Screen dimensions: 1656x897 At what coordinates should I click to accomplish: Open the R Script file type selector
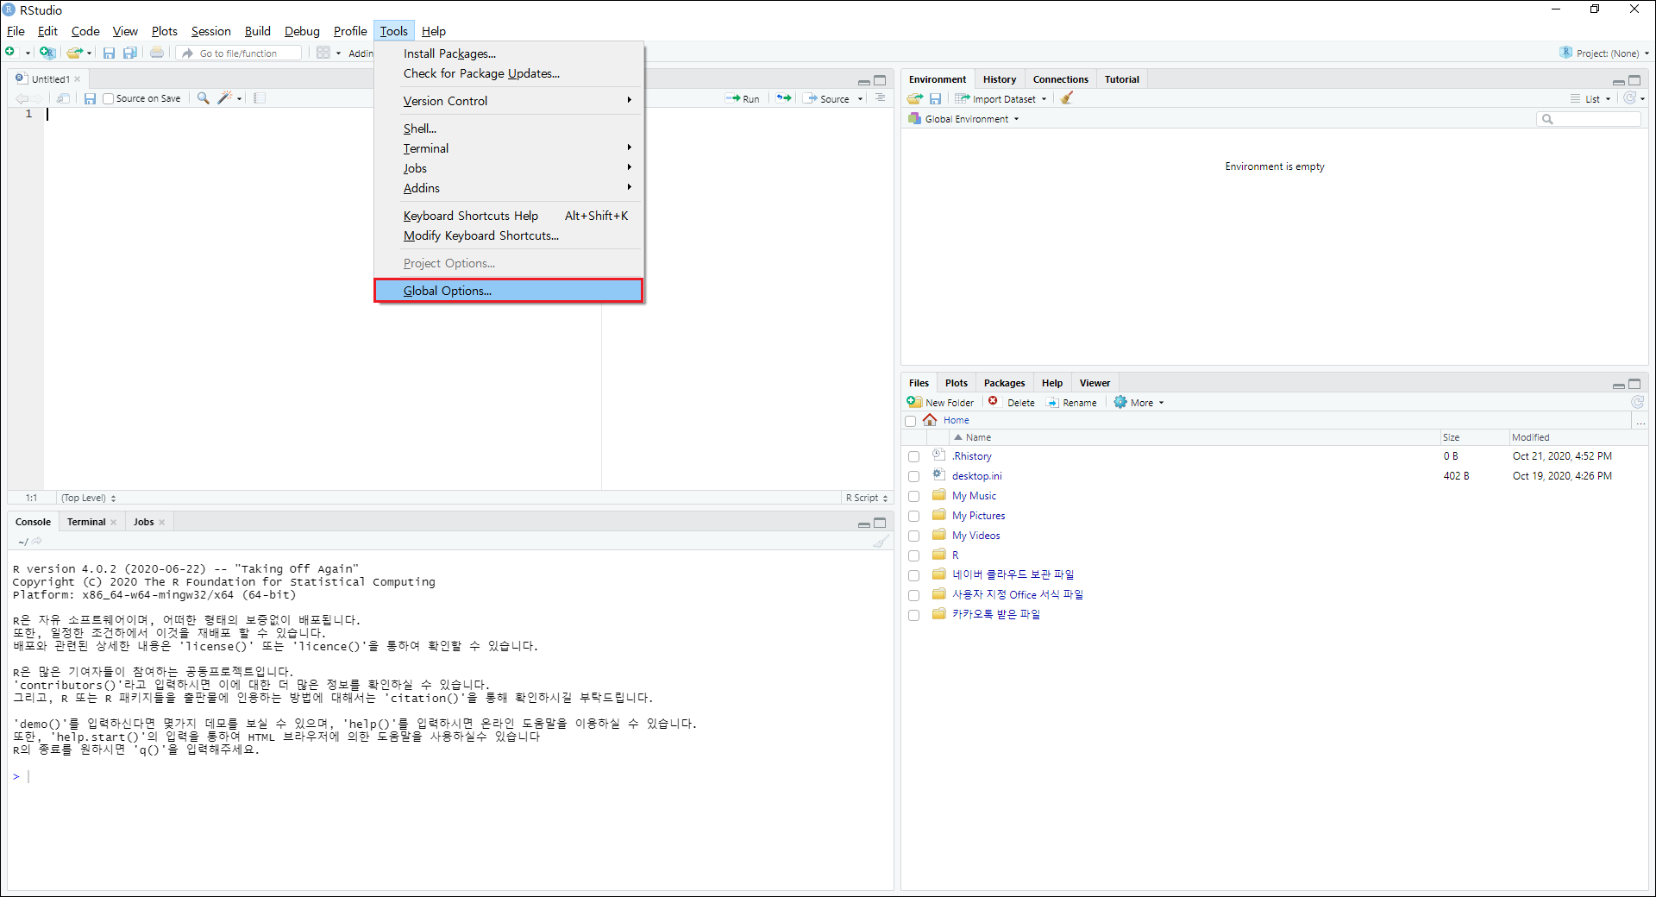tap(867, 498)
